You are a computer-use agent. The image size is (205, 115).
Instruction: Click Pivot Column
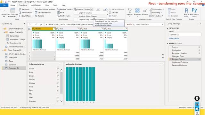64,16
